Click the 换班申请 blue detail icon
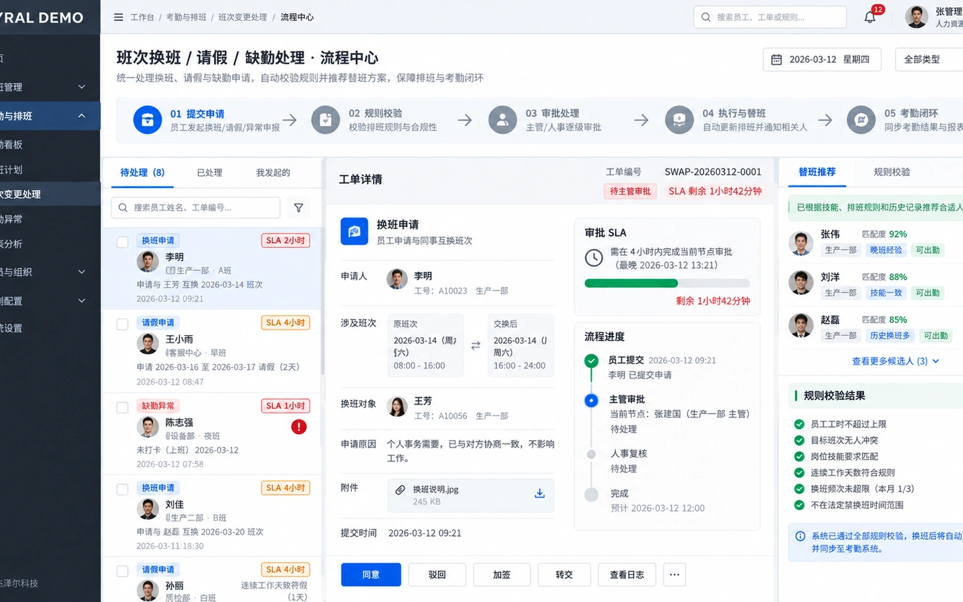The image size is (963, 602). click(354, 231)
